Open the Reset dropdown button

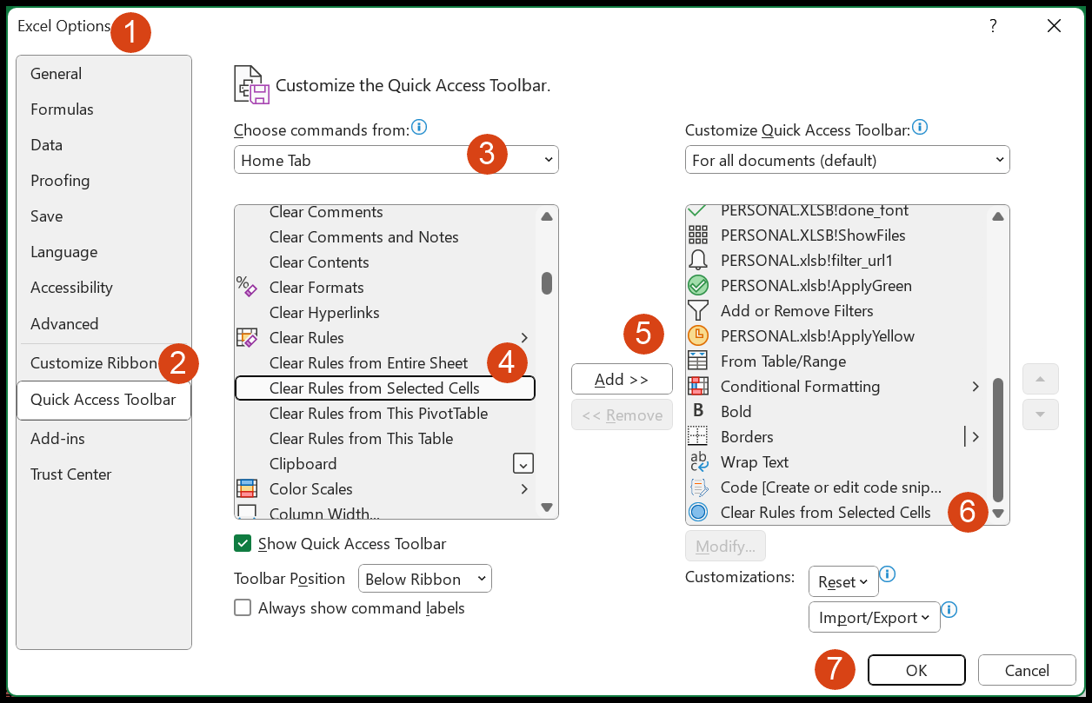pyautogui.click(x=843, y=582)
